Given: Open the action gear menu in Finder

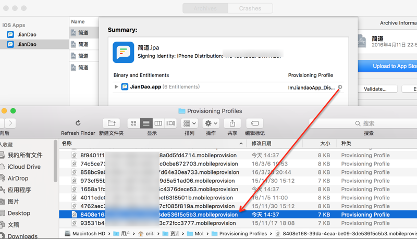Looking at the screenshot, I should click(x=211, y=123).
